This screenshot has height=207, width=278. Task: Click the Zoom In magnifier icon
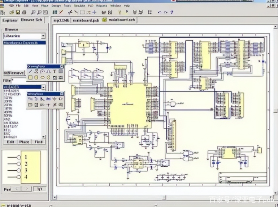[33, 12]
